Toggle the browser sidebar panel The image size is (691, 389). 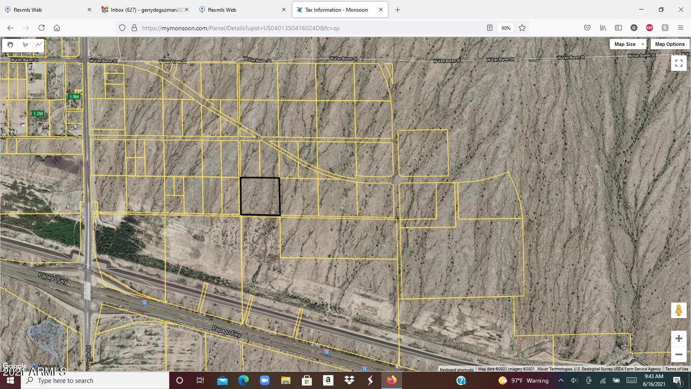[x=618, y=27]
